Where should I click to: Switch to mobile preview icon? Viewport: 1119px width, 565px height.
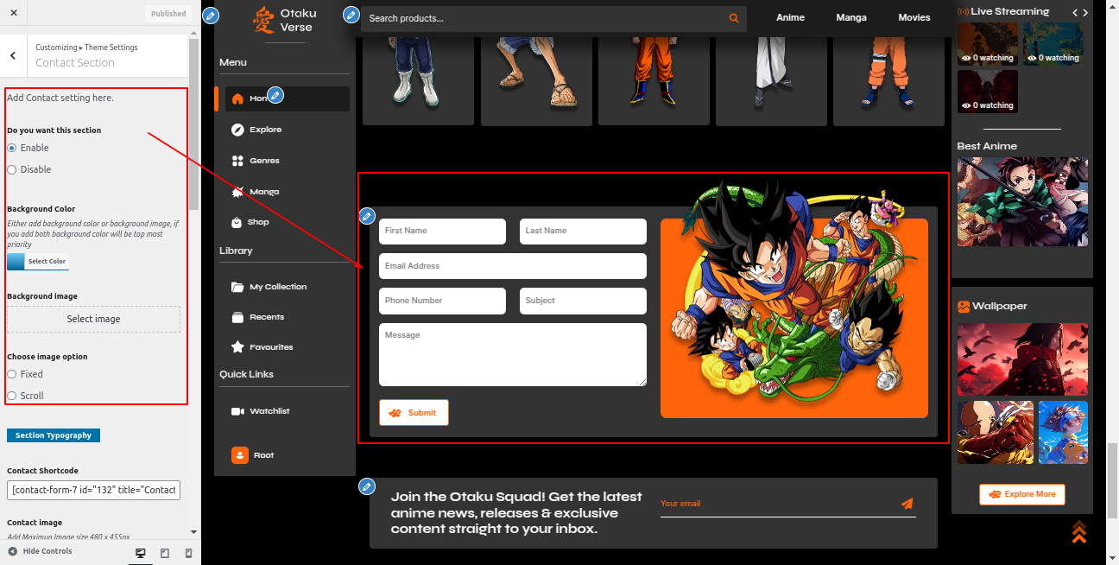pyautogui.click(x=188, y=553)
